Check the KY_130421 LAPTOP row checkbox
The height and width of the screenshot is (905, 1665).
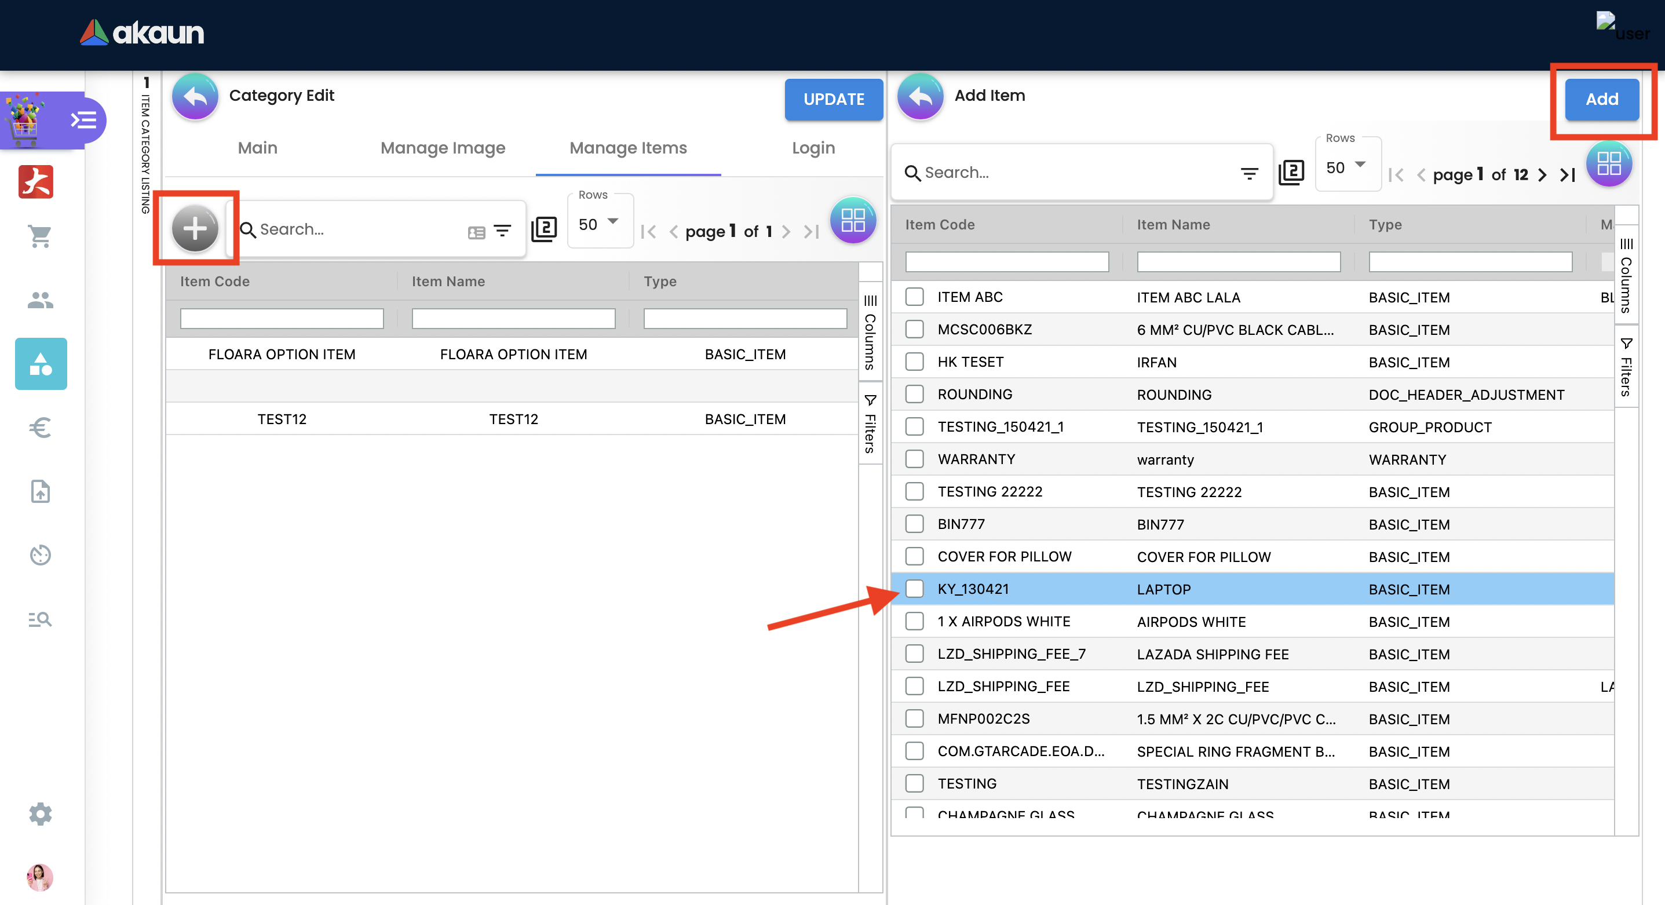tap(914, 588)
